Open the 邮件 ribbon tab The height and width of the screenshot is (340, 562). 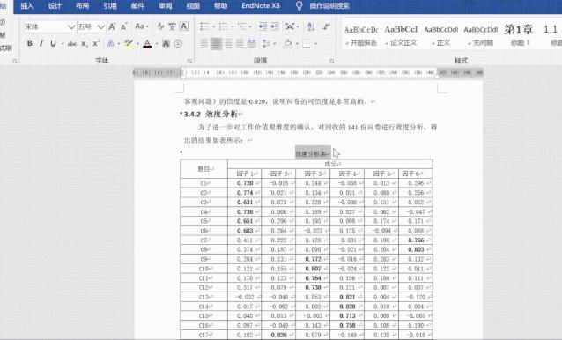pos(137,6)
